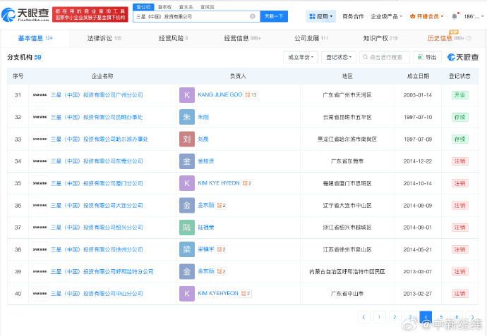This screenshot has width=487, height=336.
Task: Click the 天眼一下 search button
Action: click(x=274, y=16)
